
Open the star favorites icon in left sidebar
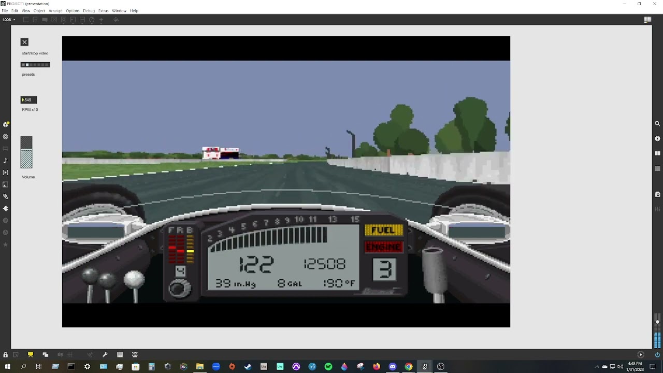(6, 244)
